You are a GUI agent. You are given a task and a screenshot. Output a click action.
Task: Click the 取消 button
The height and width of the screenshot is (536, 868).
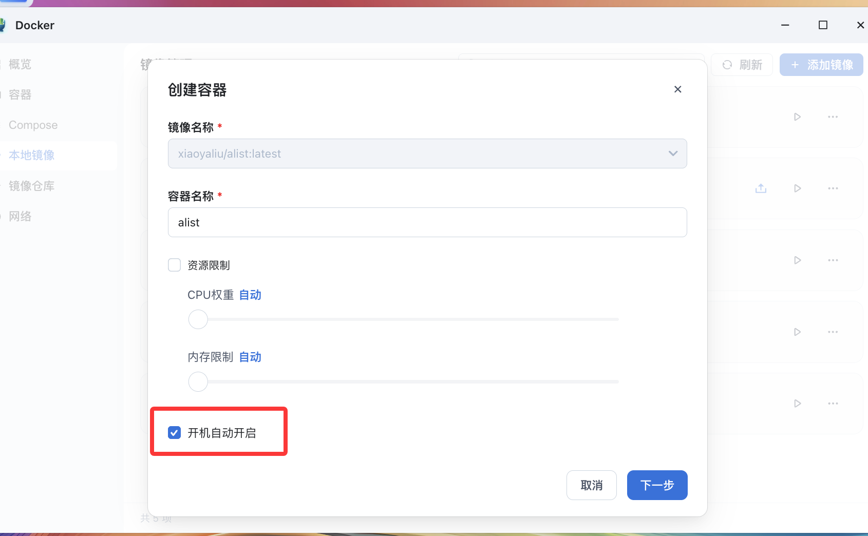(x=591, y=485)
